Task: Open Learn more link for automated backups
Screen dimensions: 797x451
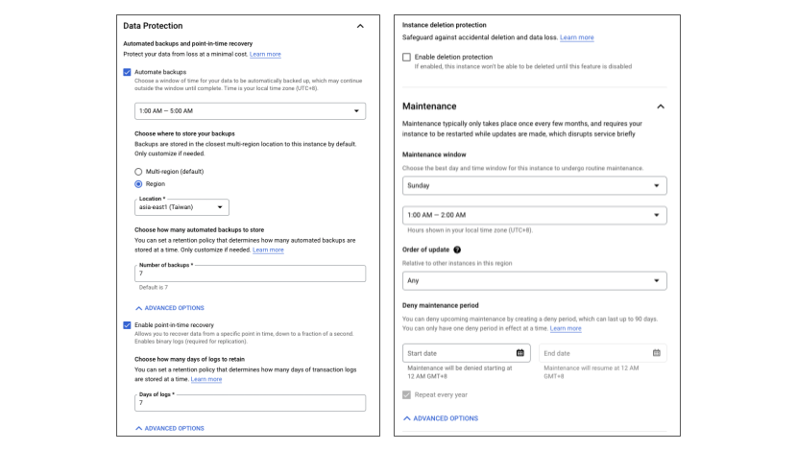Action: tap(265, 55)
